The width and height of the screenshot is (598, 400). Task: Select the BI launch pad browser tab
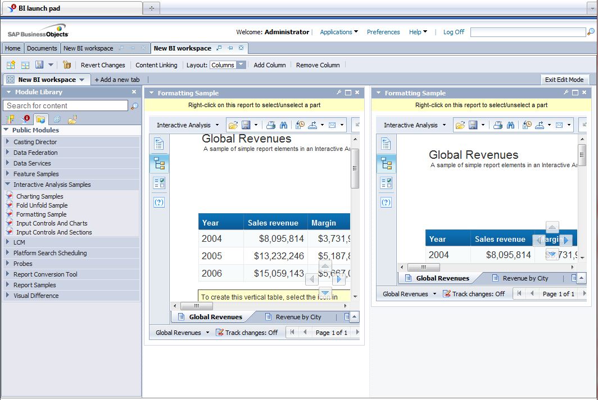click(x=72, y=8)
